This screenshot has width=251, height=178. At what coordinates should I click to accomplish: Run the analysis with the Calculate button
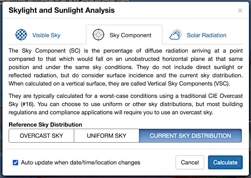(x=225, y=162)
